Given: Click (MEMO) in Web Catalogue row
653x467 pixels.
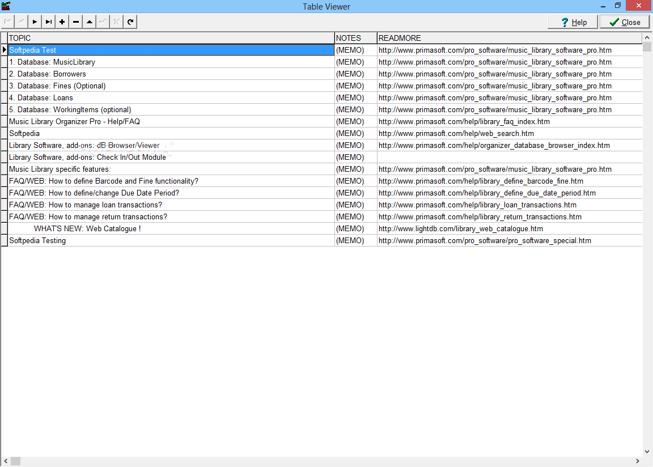Looking at the screenshot, I should tap(355, 229).
